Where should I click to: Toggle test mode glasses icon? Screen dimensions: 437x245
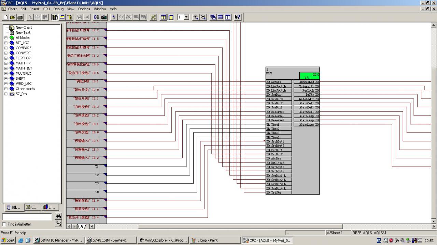pos(121,17)
